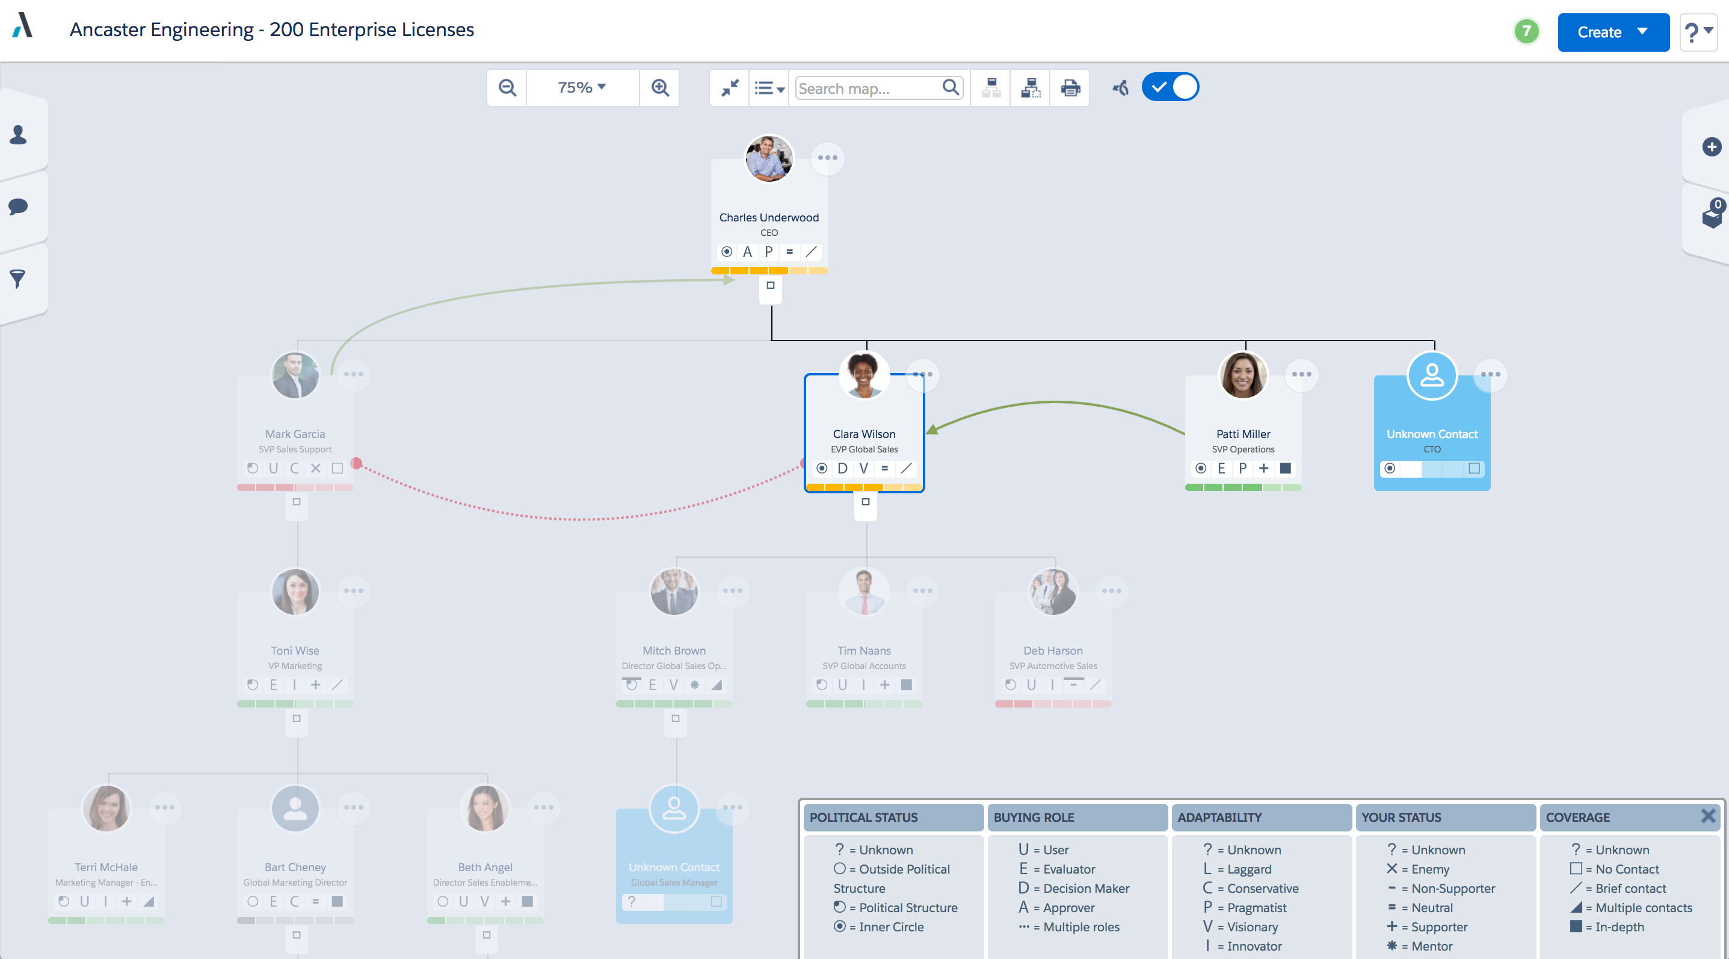Open the contacts person sidebar icon
The width and height of the screenshot is (1729, 959).
[18, 135]
